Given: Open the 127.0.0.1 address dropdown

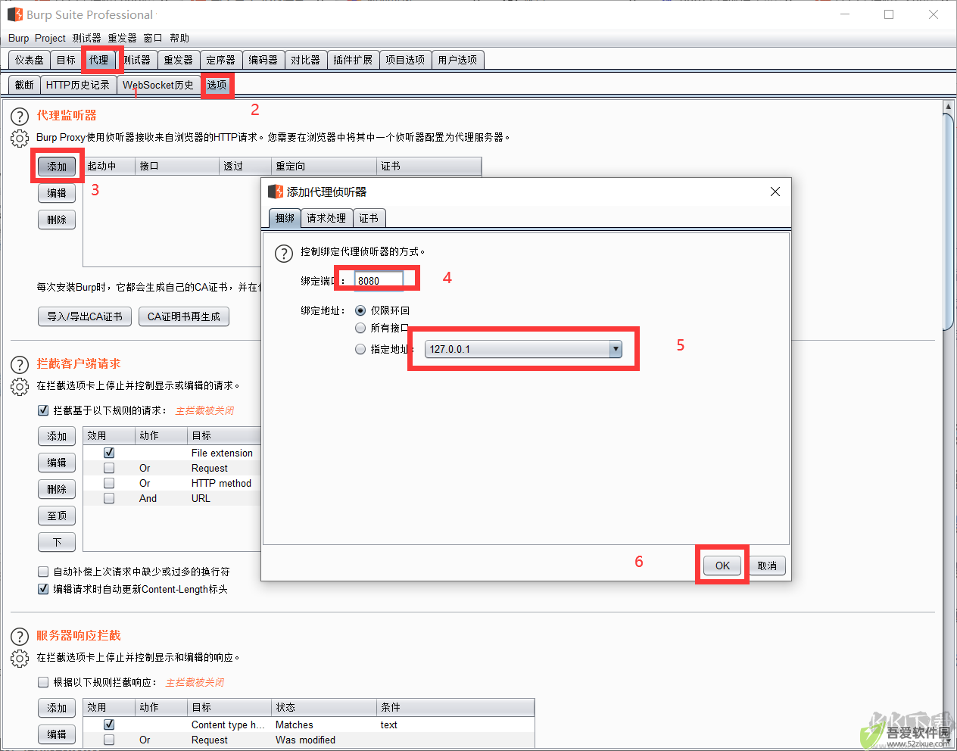Looking at the screenshot, I should [x=523, y=349].
